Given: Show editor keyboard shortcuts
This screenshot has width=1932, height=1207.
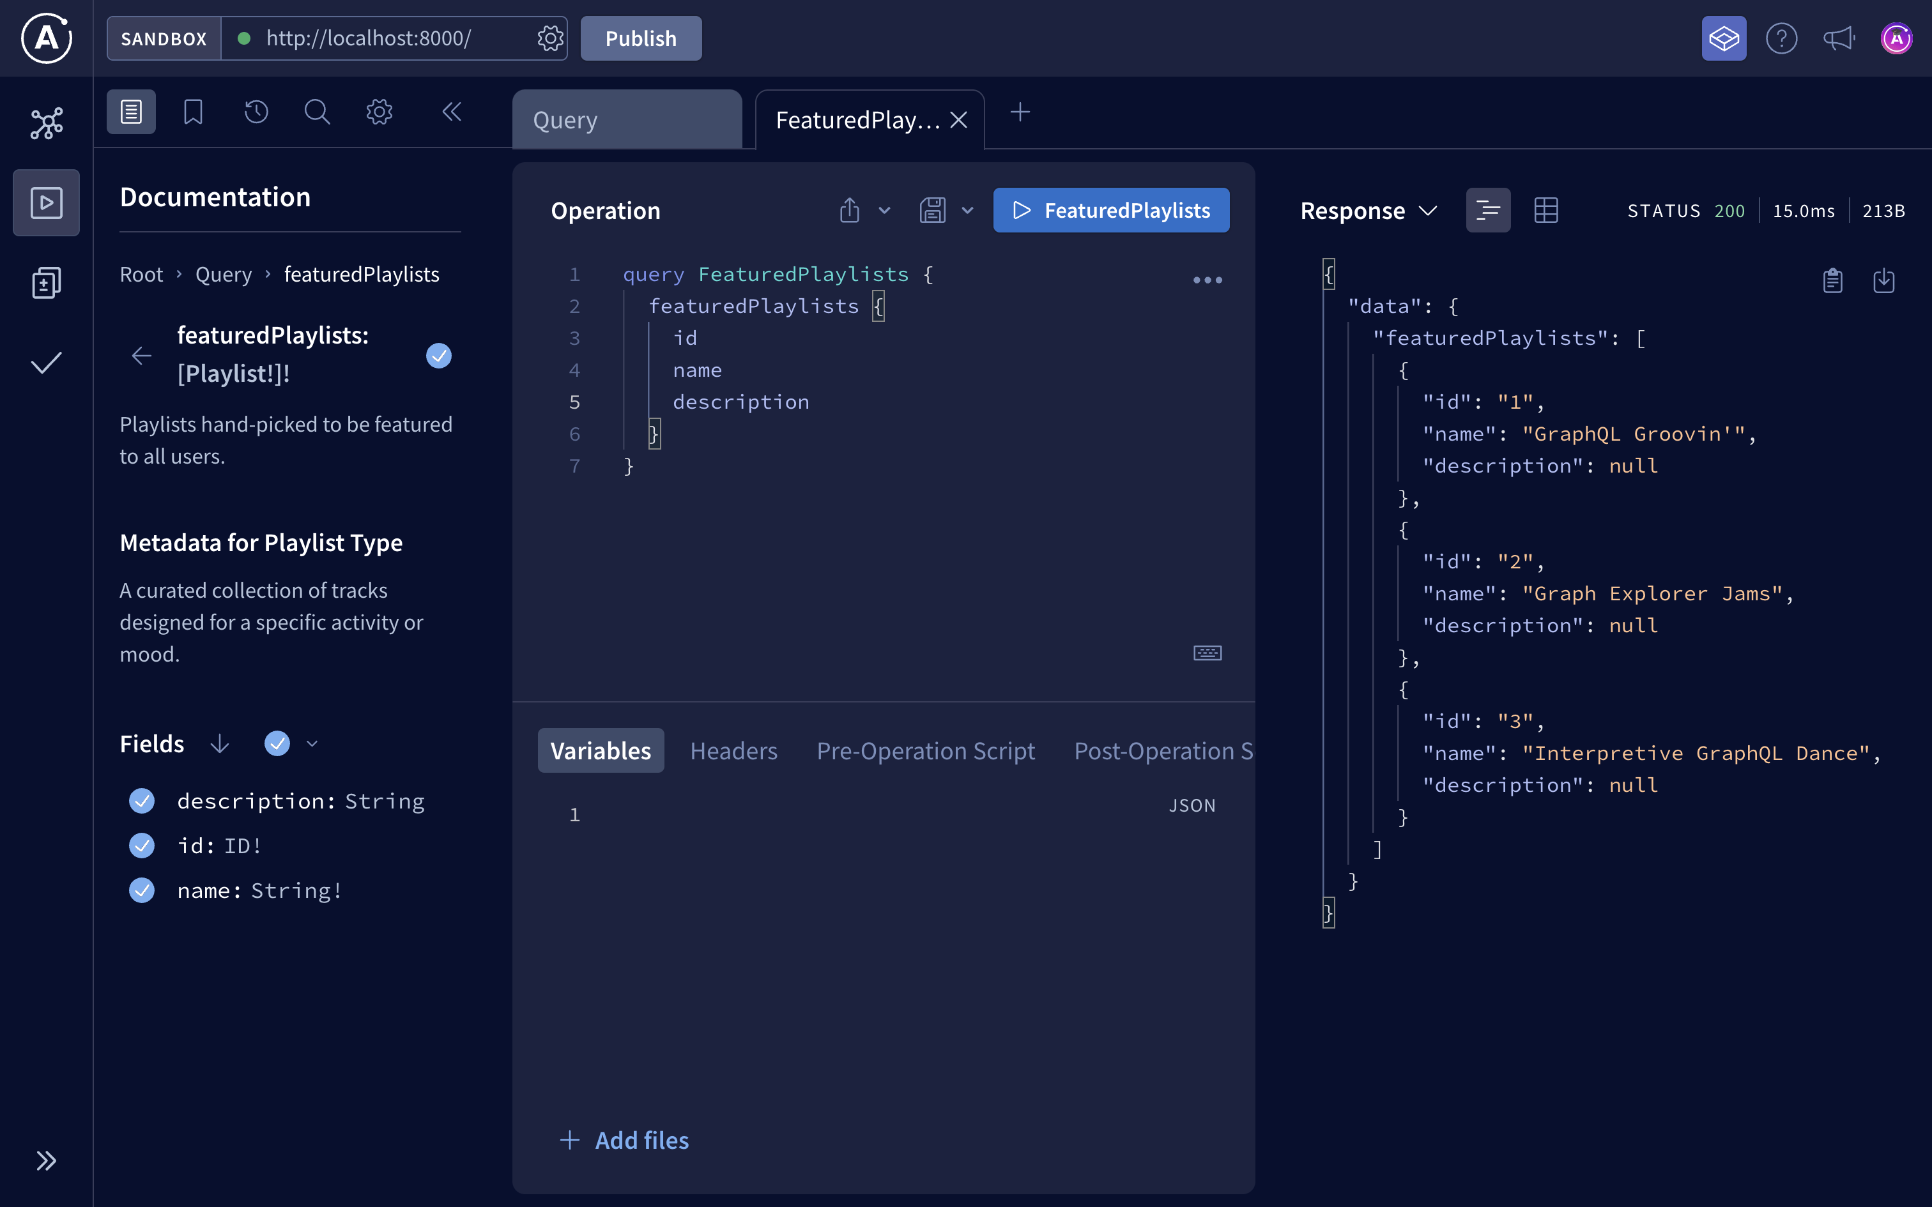Looking at the screenshot, I should coord(1207,652).
